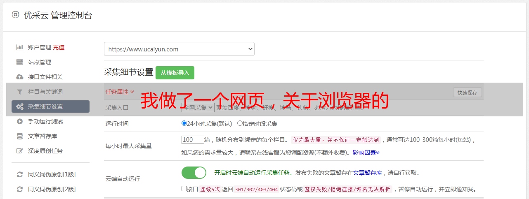This screenshot has width=529, height=199.
Task: Click the cloud upload icon for 接口文件相关
Action: click(x=19, y=77)
